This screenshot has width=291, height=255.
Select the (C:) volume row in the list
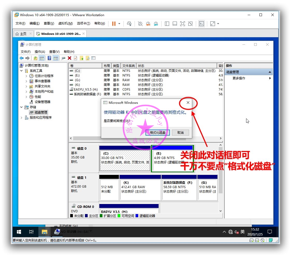146,71
